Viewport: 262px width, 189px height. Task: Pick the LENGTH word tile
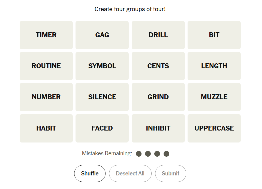tap(214, 66)
